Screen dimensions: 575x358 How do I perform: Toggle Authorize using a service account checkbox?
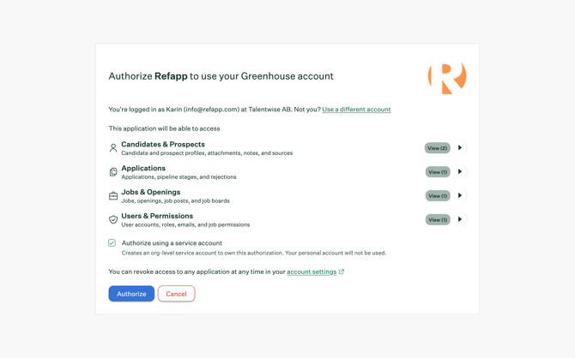tap(112, 242)
